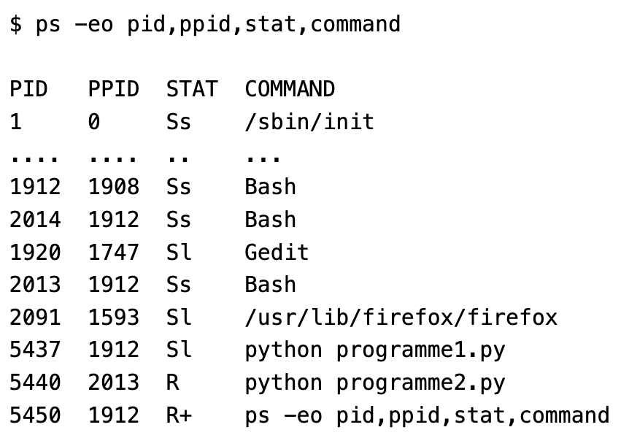629x438 pixels.
Task: Click the PID column header
Action: [28, 89]
